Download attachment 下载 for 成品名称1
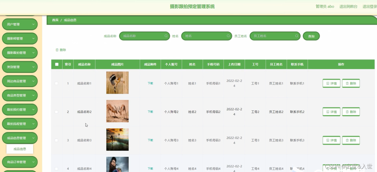This screenshot has height=172, width=377. (150, 83)
